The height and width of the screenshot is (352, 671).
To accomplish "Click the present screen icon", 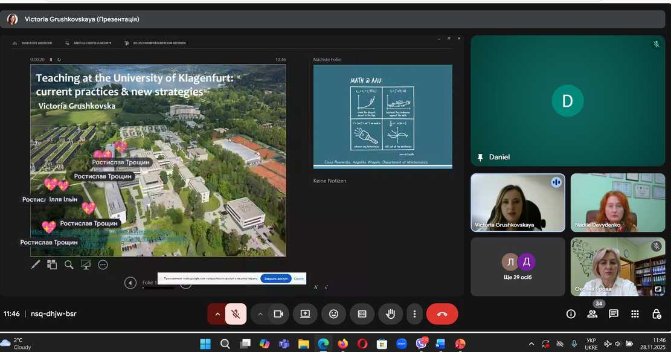I will pos(305,314).
